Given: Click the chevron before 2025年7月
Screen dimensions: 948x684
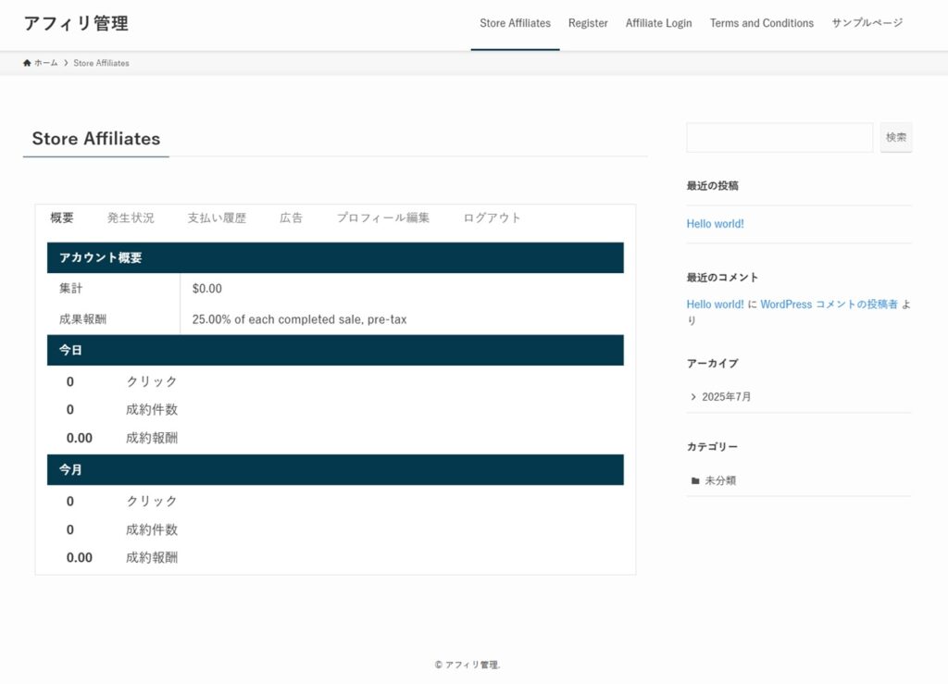Looking at the screenshot, I should click(693, 397).
